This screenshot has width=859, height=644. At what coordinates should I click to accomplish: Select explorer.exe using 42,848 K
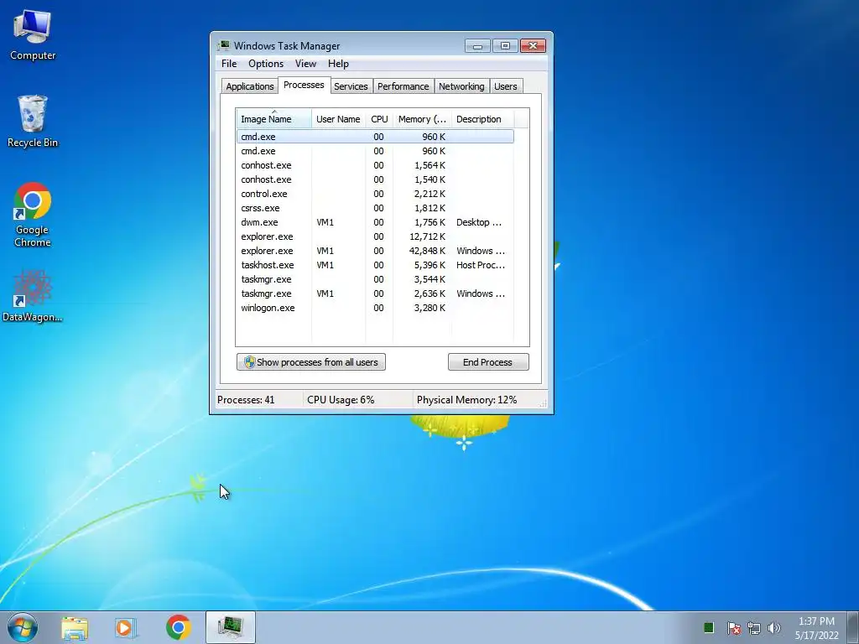[x=375, y=250]
